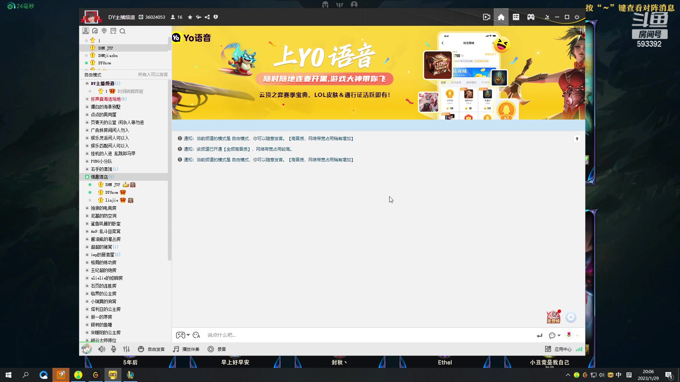Open the PUBG小分队 room
This screenshot has width=680, height=382.
(x=101, y=161)
